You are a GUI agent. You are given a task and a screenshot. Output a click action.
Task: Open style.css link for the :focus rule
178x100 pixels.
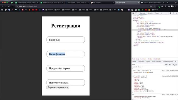170,71
